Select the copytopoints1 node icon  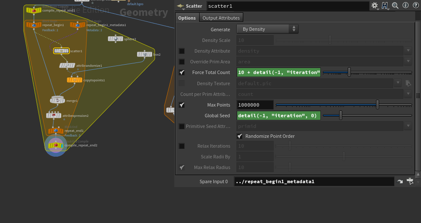click(x=75, y=80)
